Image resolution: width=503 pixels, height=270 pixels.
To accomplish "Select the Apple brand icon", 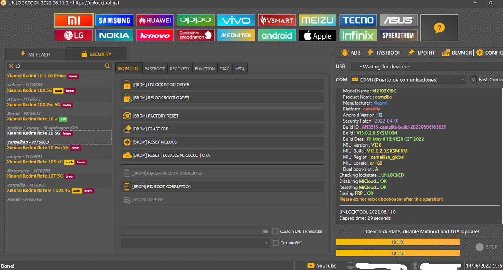I will (318, 35).
